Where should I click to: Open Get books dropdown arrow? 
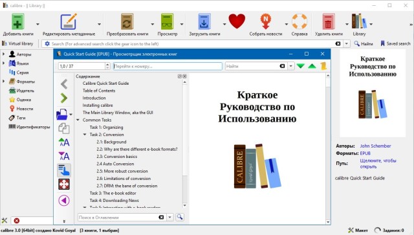point(224,24)
